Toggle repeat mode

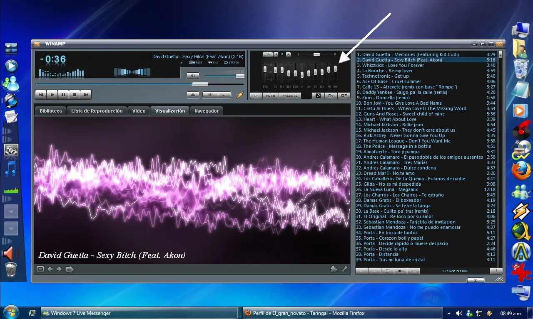(x=224, y=95)
